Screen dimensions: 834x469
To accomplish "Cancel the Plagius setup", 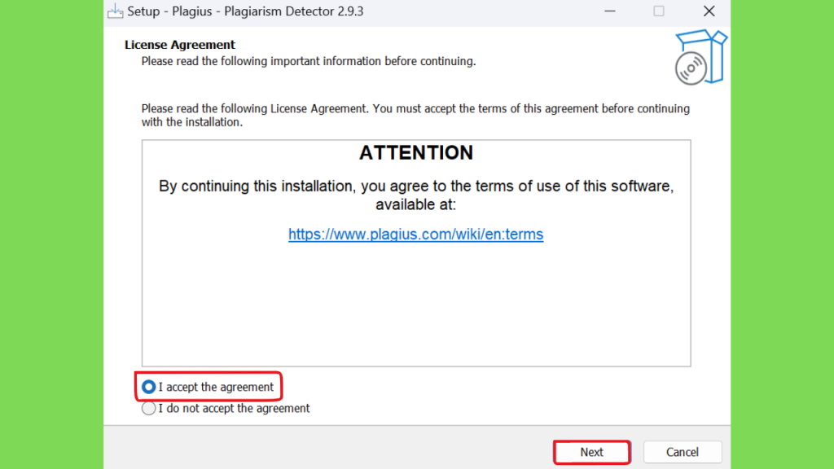I will click(683, 452).
